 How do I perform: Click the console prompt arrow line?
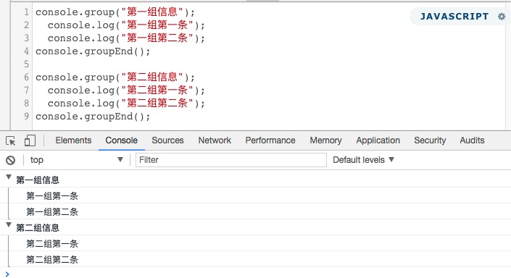pyautogui.click(x=255, y=274)
